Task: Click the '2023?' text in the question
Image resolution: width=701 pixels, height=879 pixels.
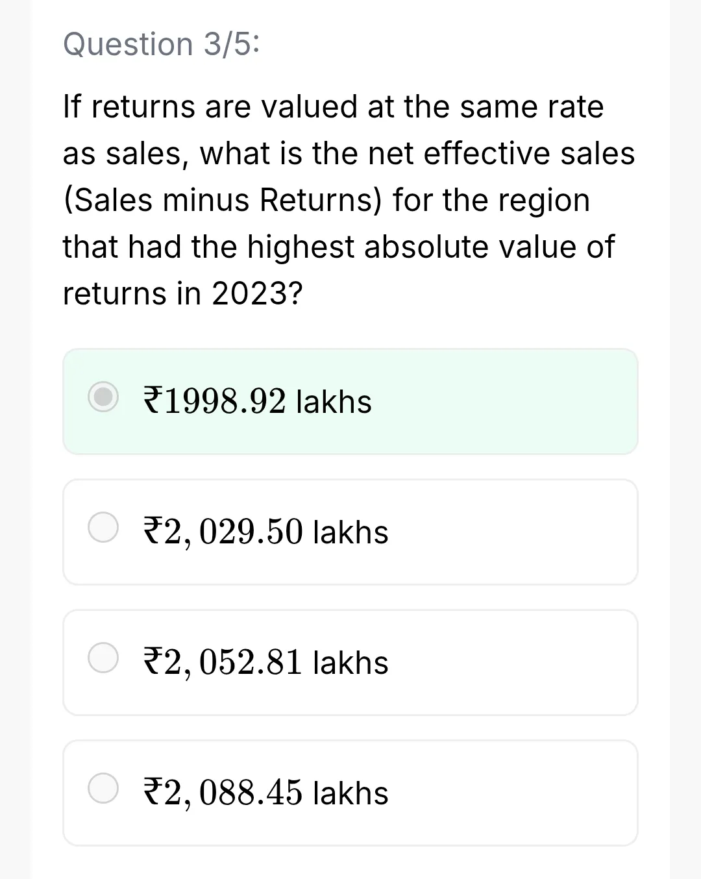Action: coord(257,293)
